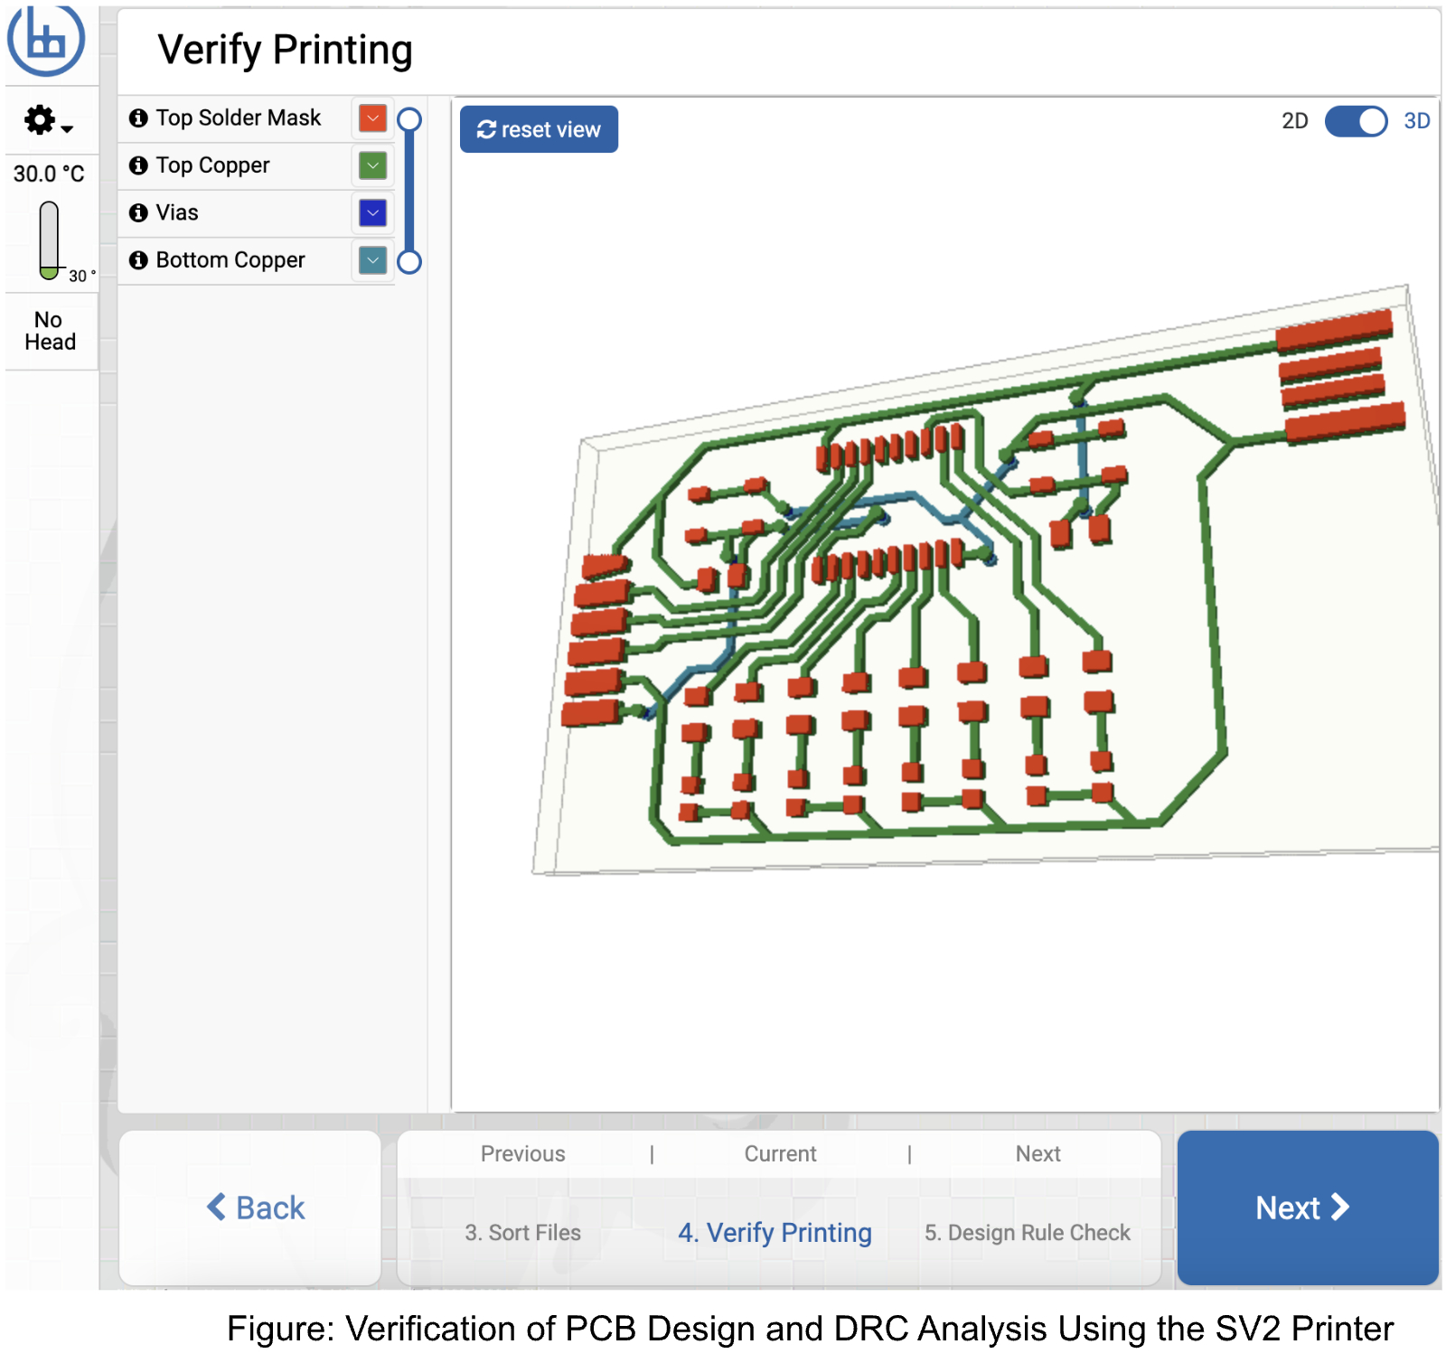Open the settings gear menu
Image resolution: width=1446 pixels, height=1363 pixels.
tap(47, 120)
